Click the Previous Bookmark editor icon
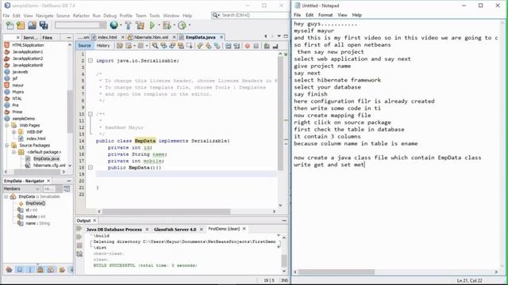 point(200,46)
